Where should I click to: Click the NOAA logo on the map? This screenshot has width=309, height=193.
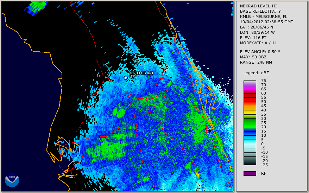(12, 180)
